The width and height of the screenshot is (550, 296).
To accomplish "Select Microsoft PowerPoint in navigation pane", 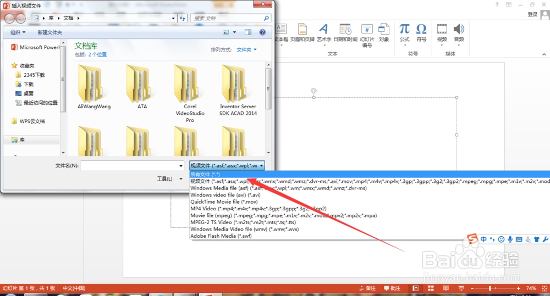I will point(36,47).
